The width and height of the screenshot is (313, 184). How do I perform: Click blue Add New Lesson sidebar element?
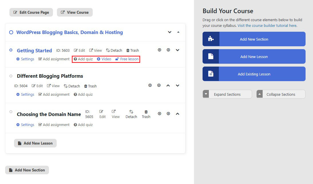click(x=254, y=56)
